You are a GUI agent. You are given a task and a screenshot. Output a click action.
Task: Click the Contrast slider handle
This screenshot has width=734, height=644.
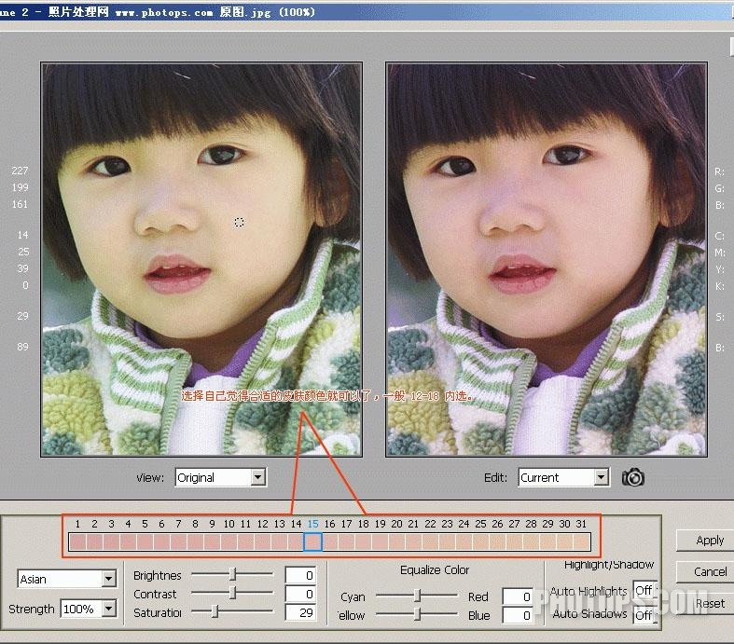point(232,593)
